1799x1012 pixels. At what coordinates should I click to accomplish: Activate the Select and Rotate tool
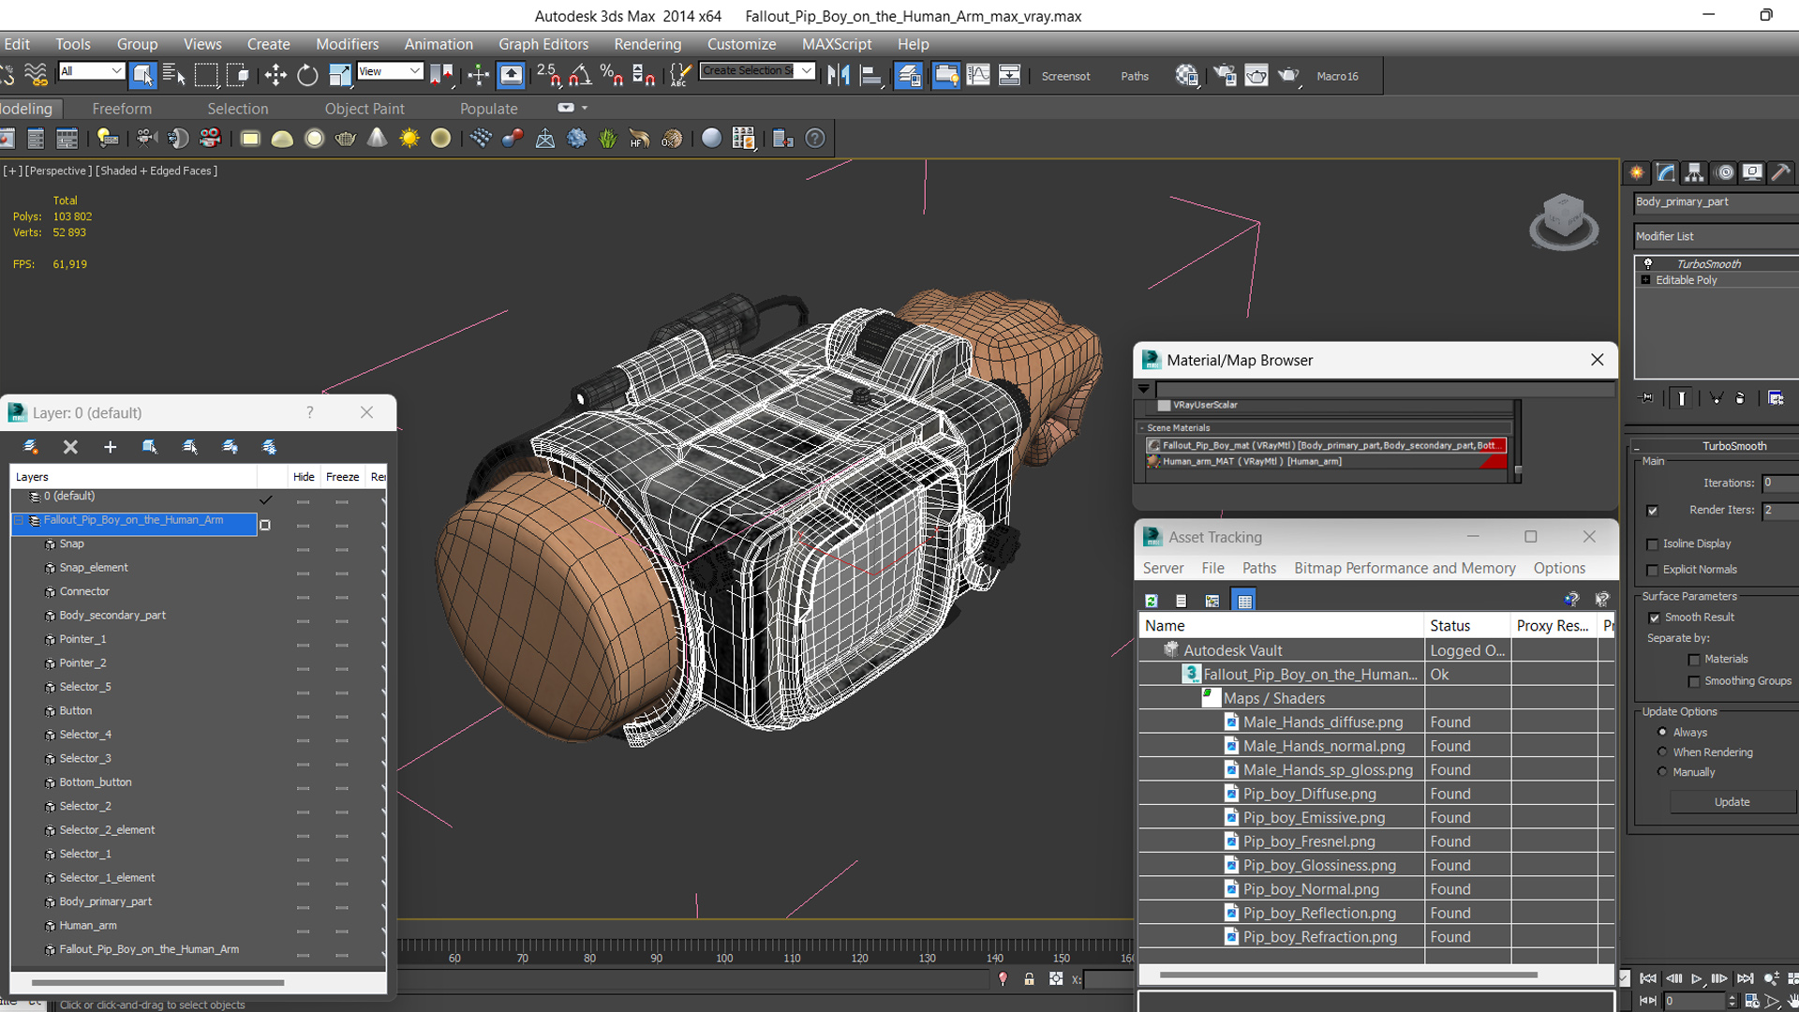point(307,75)
